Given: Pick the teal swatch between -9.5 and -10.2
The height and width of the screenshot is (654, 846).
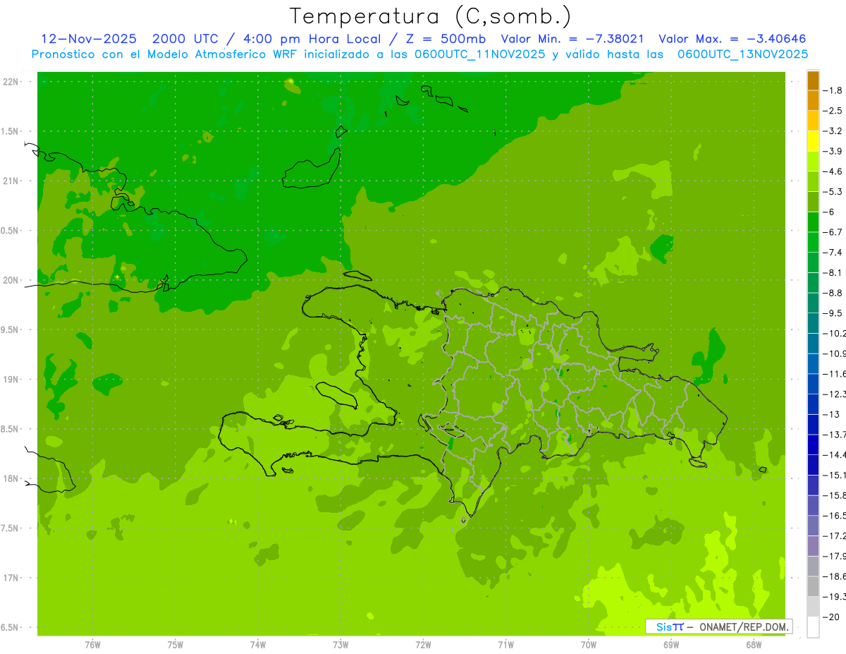Looking at the screenshot, I should pos(813,323).
